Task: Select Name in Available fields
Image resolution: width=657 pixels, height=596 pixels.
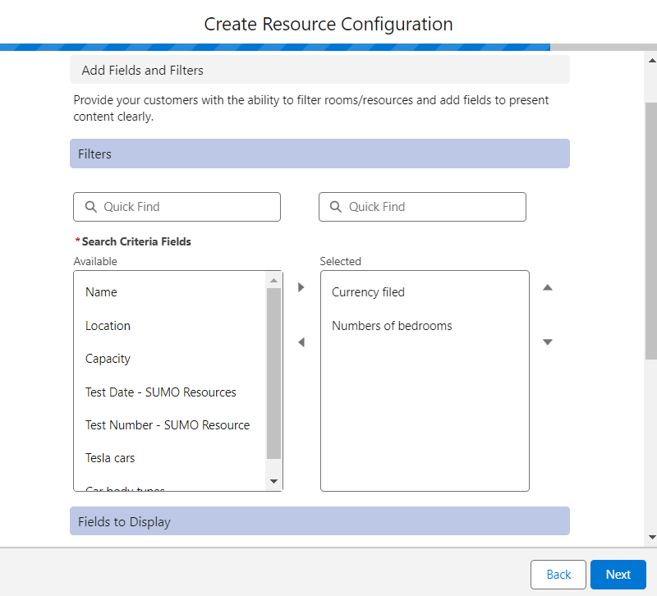Action: click(x=101, y=292)
